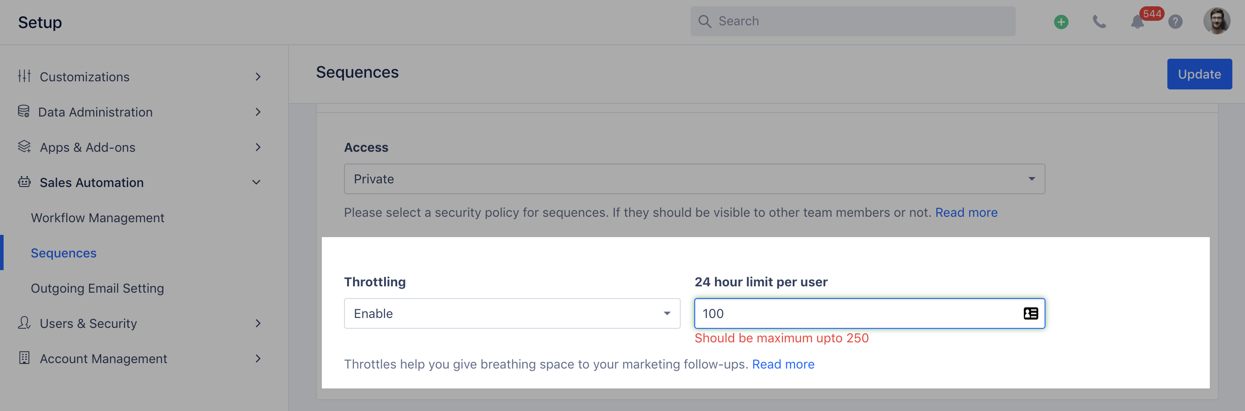Open the Throttling dropdown set to Enable
Image resolution: width=1245 pixels, height=411 pixels.
(512, 313)
